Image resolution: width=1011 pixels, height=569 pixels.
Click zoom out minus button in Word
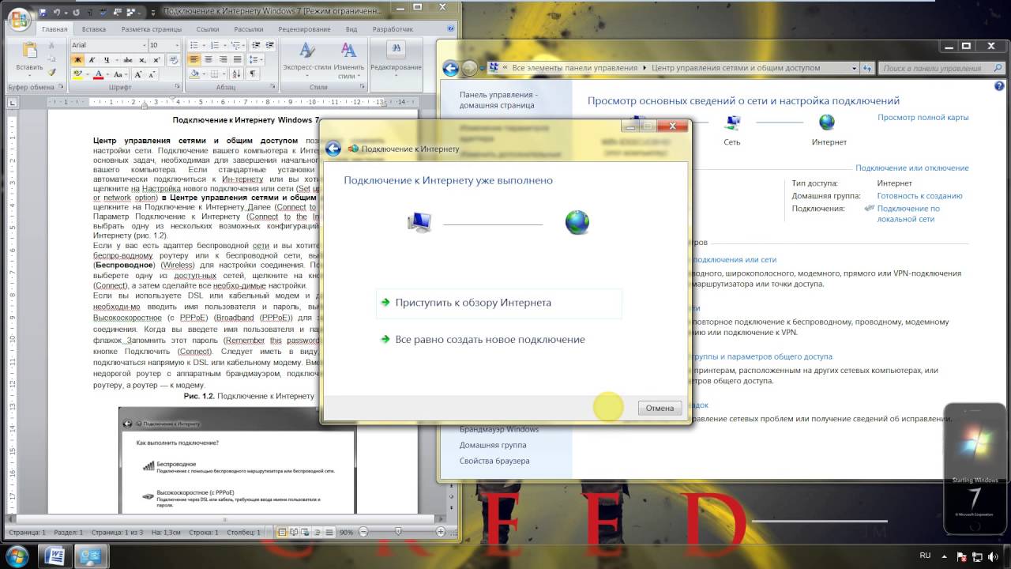tap(363, 532)
